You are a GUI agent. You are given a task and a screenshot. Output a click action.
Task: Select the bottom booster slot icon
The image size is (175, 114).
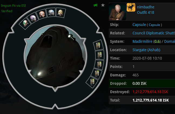[92, 82]
